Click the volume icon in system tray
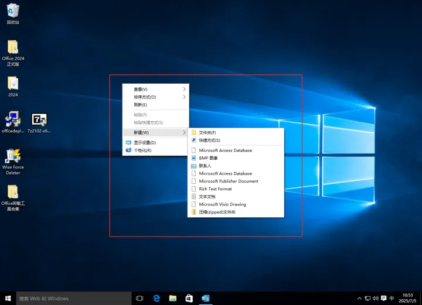 376,299
